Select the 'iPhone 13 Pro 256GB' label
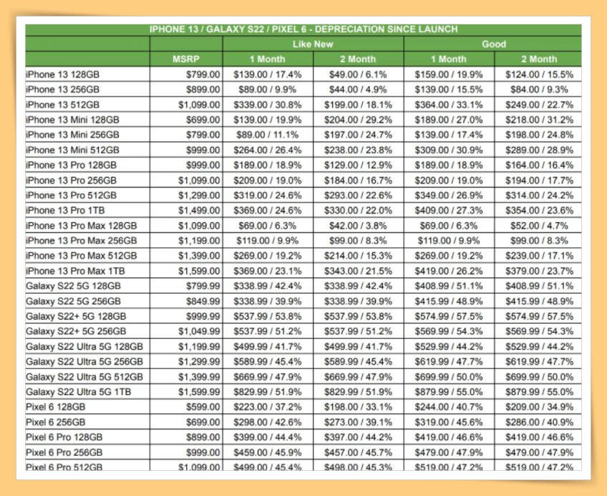This screenshot has width=607, height=496. (x=72, y=181)
